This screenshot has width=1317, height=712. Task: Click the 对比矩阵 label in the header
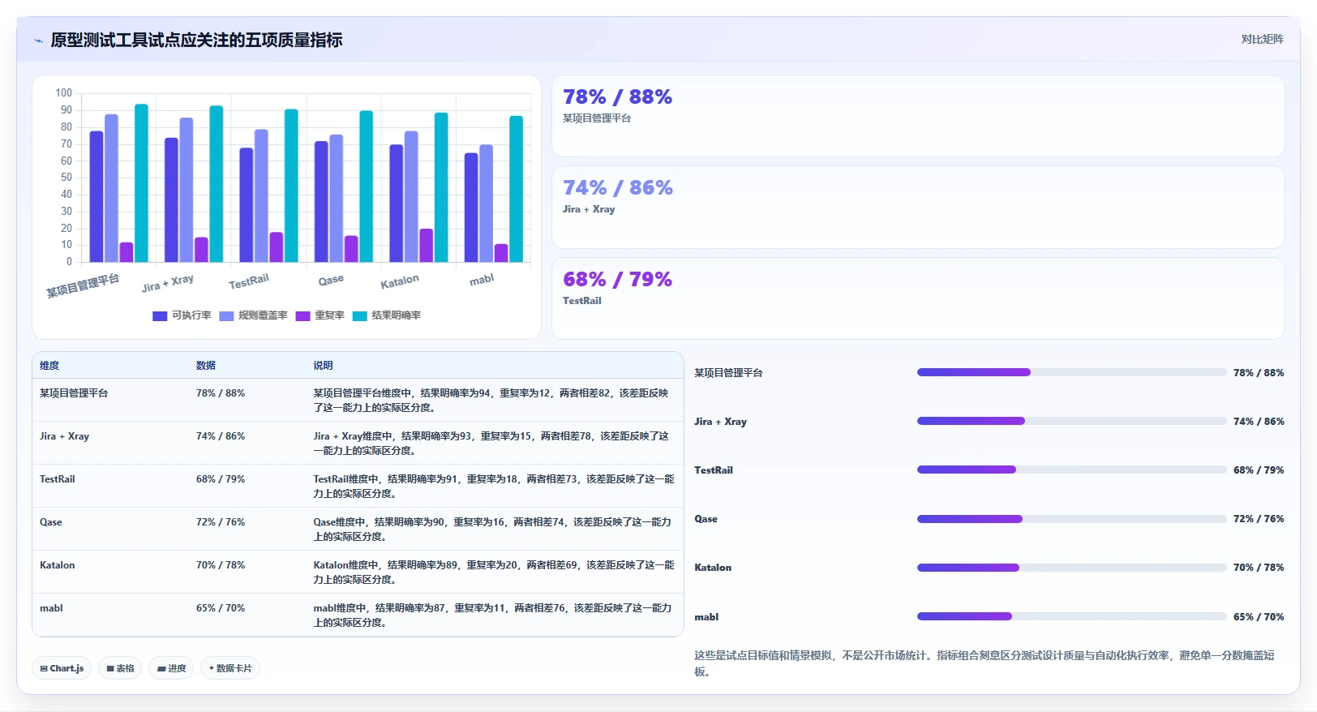click(1262, 40)
